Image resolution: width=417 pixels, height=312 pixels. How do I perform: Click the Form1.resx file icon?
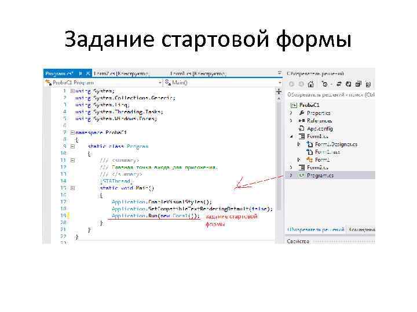pos(309,152)
